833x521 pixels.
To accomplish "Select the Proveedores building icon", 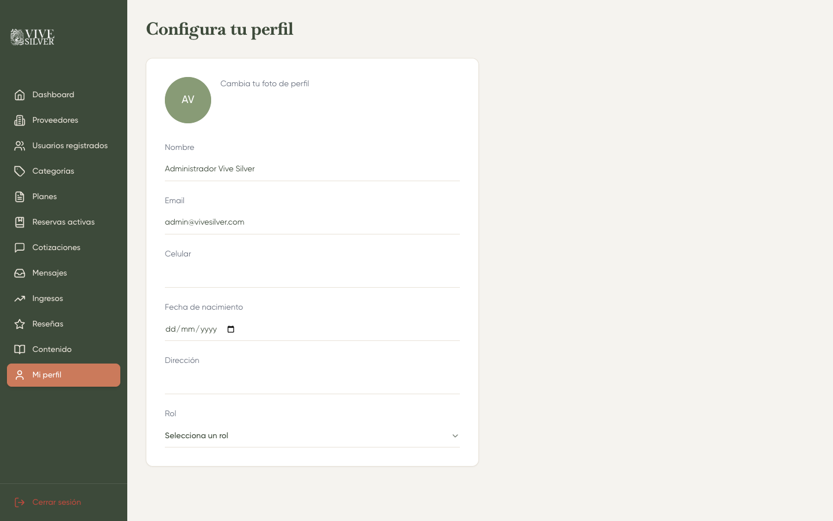I will click(19, 120).
